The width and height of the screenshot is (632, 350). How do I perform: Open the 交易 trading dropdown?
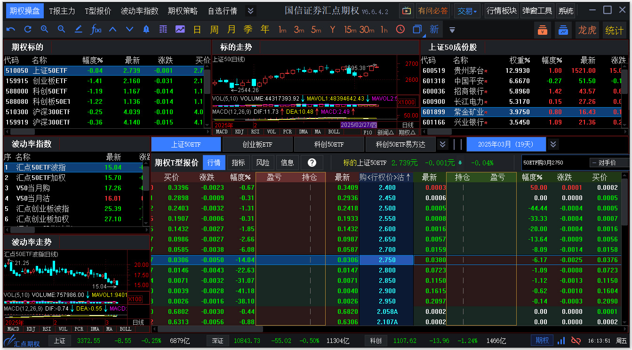(467, 11)
